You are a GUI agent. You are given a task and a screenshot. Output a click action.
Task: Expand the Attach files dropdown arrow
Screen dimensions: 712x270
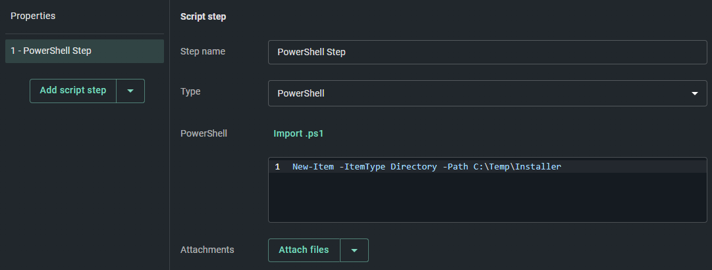pyautogui.click(x=354, y=250)
